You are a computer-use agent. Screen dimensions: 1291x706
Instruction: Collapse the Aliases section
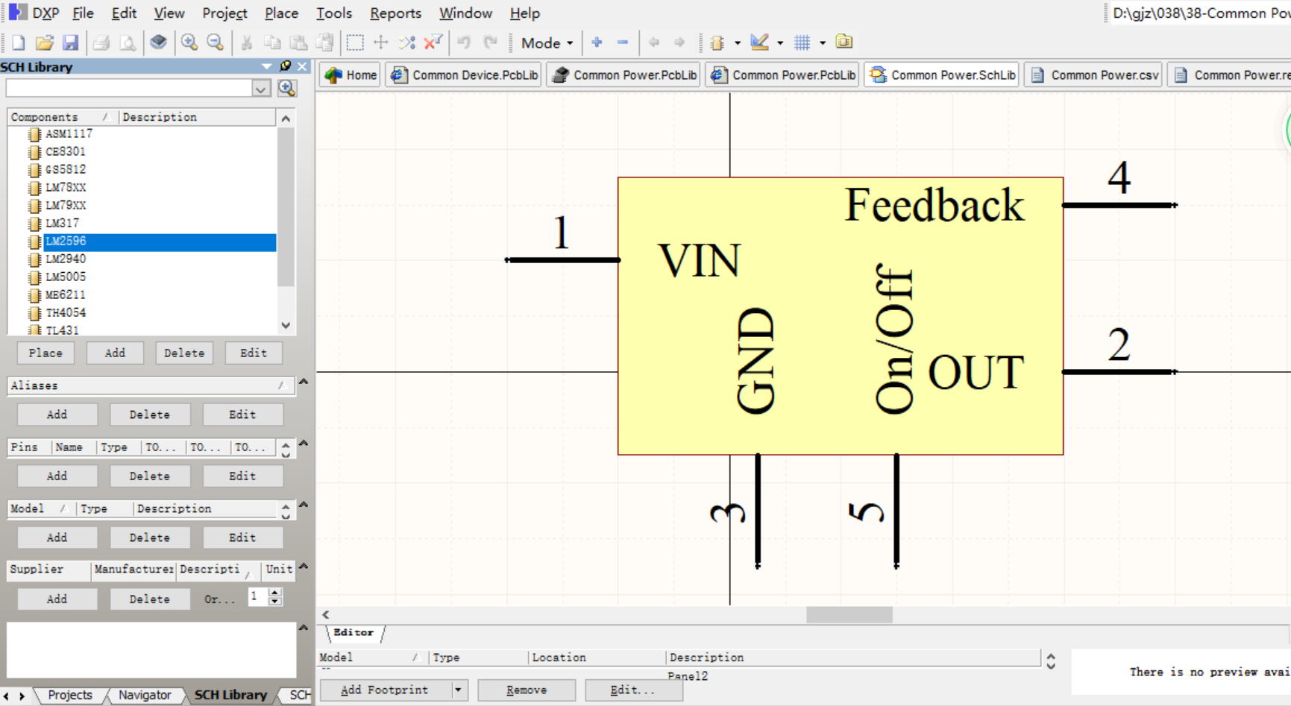pyautogui.click(x=304, y=382)
